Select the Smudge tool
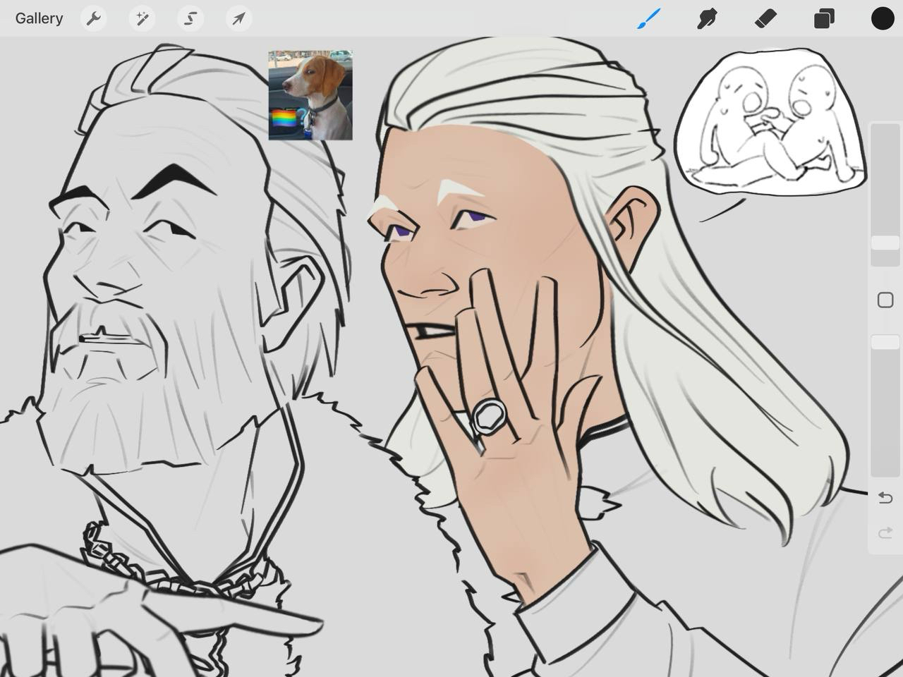The height and width of the screenshot is (677, 903). pos(707,18)
